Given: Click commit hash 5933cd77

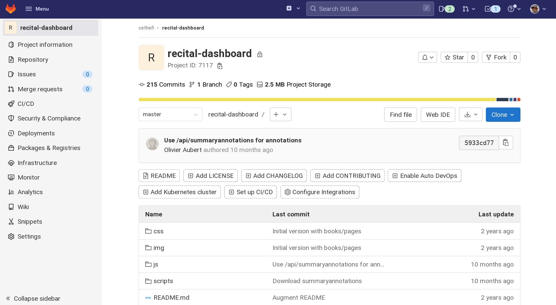Looking at the screenshot, I should 479,143.
